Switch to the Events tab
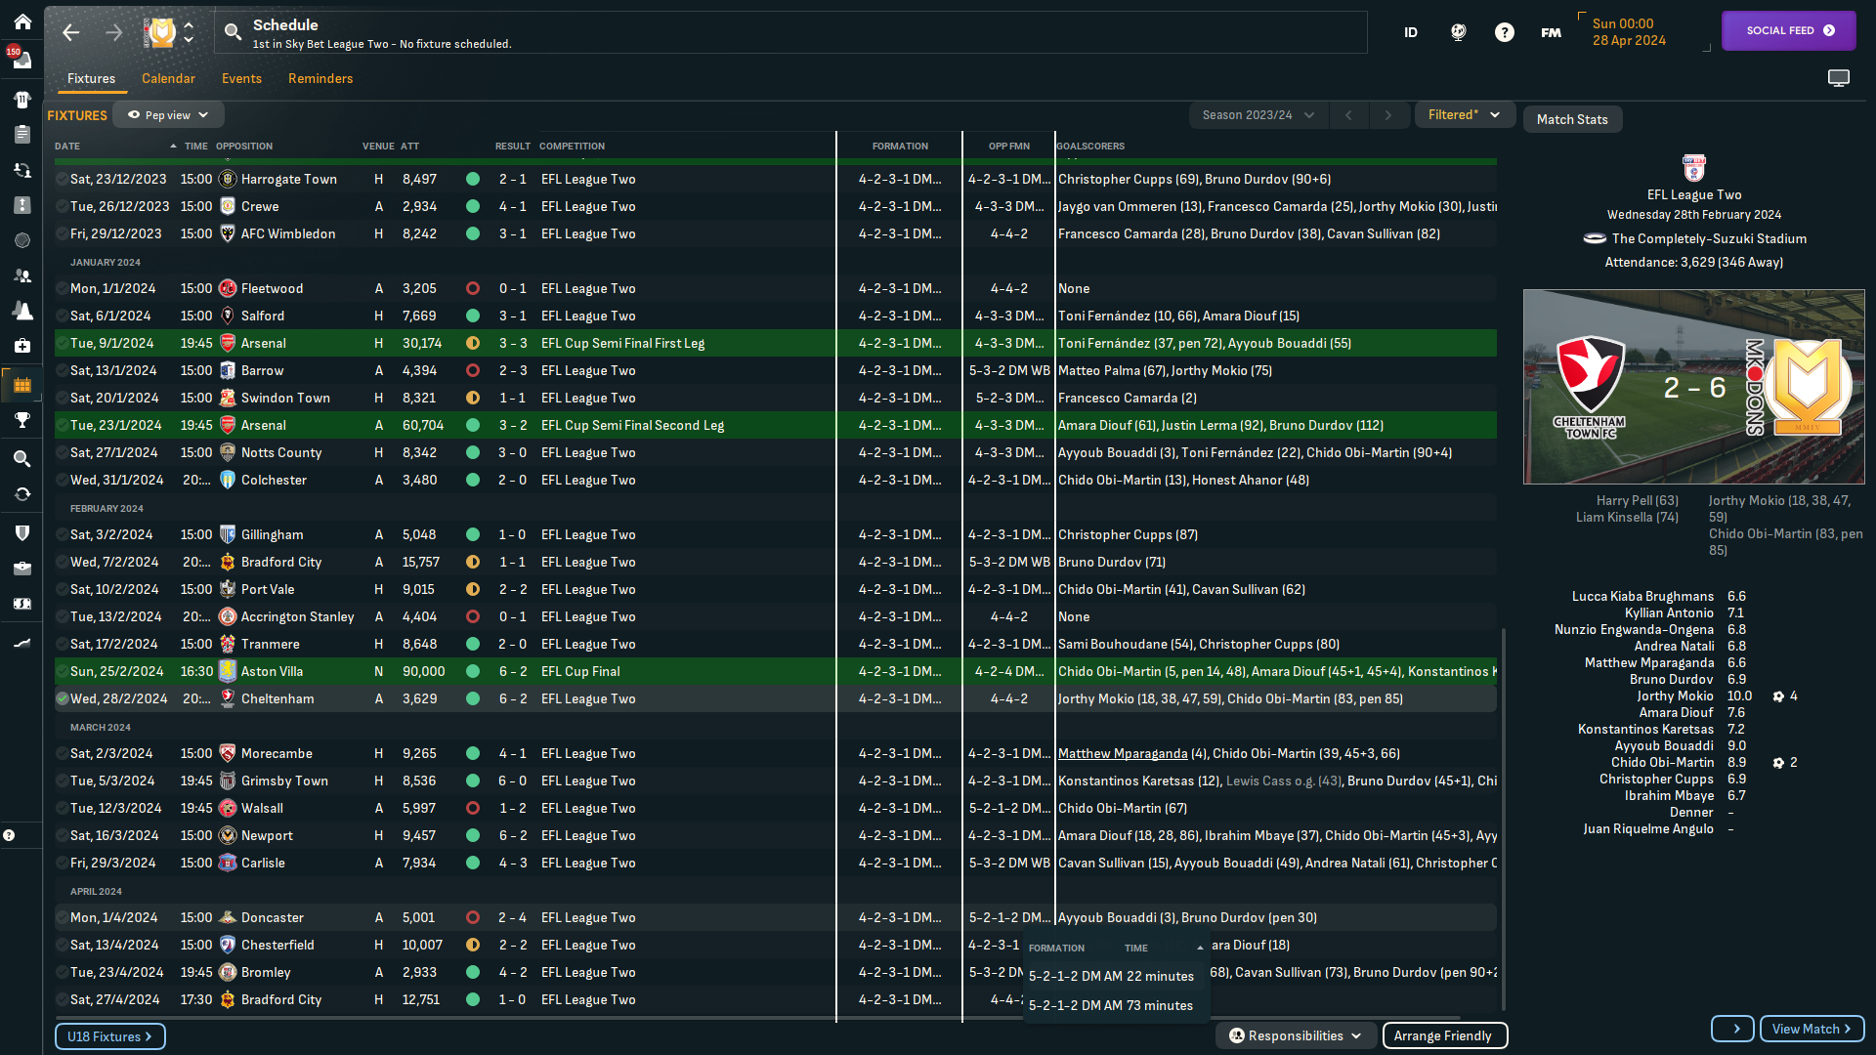Viewport: 1876px width, 1055px height. (x=241, y=79)
